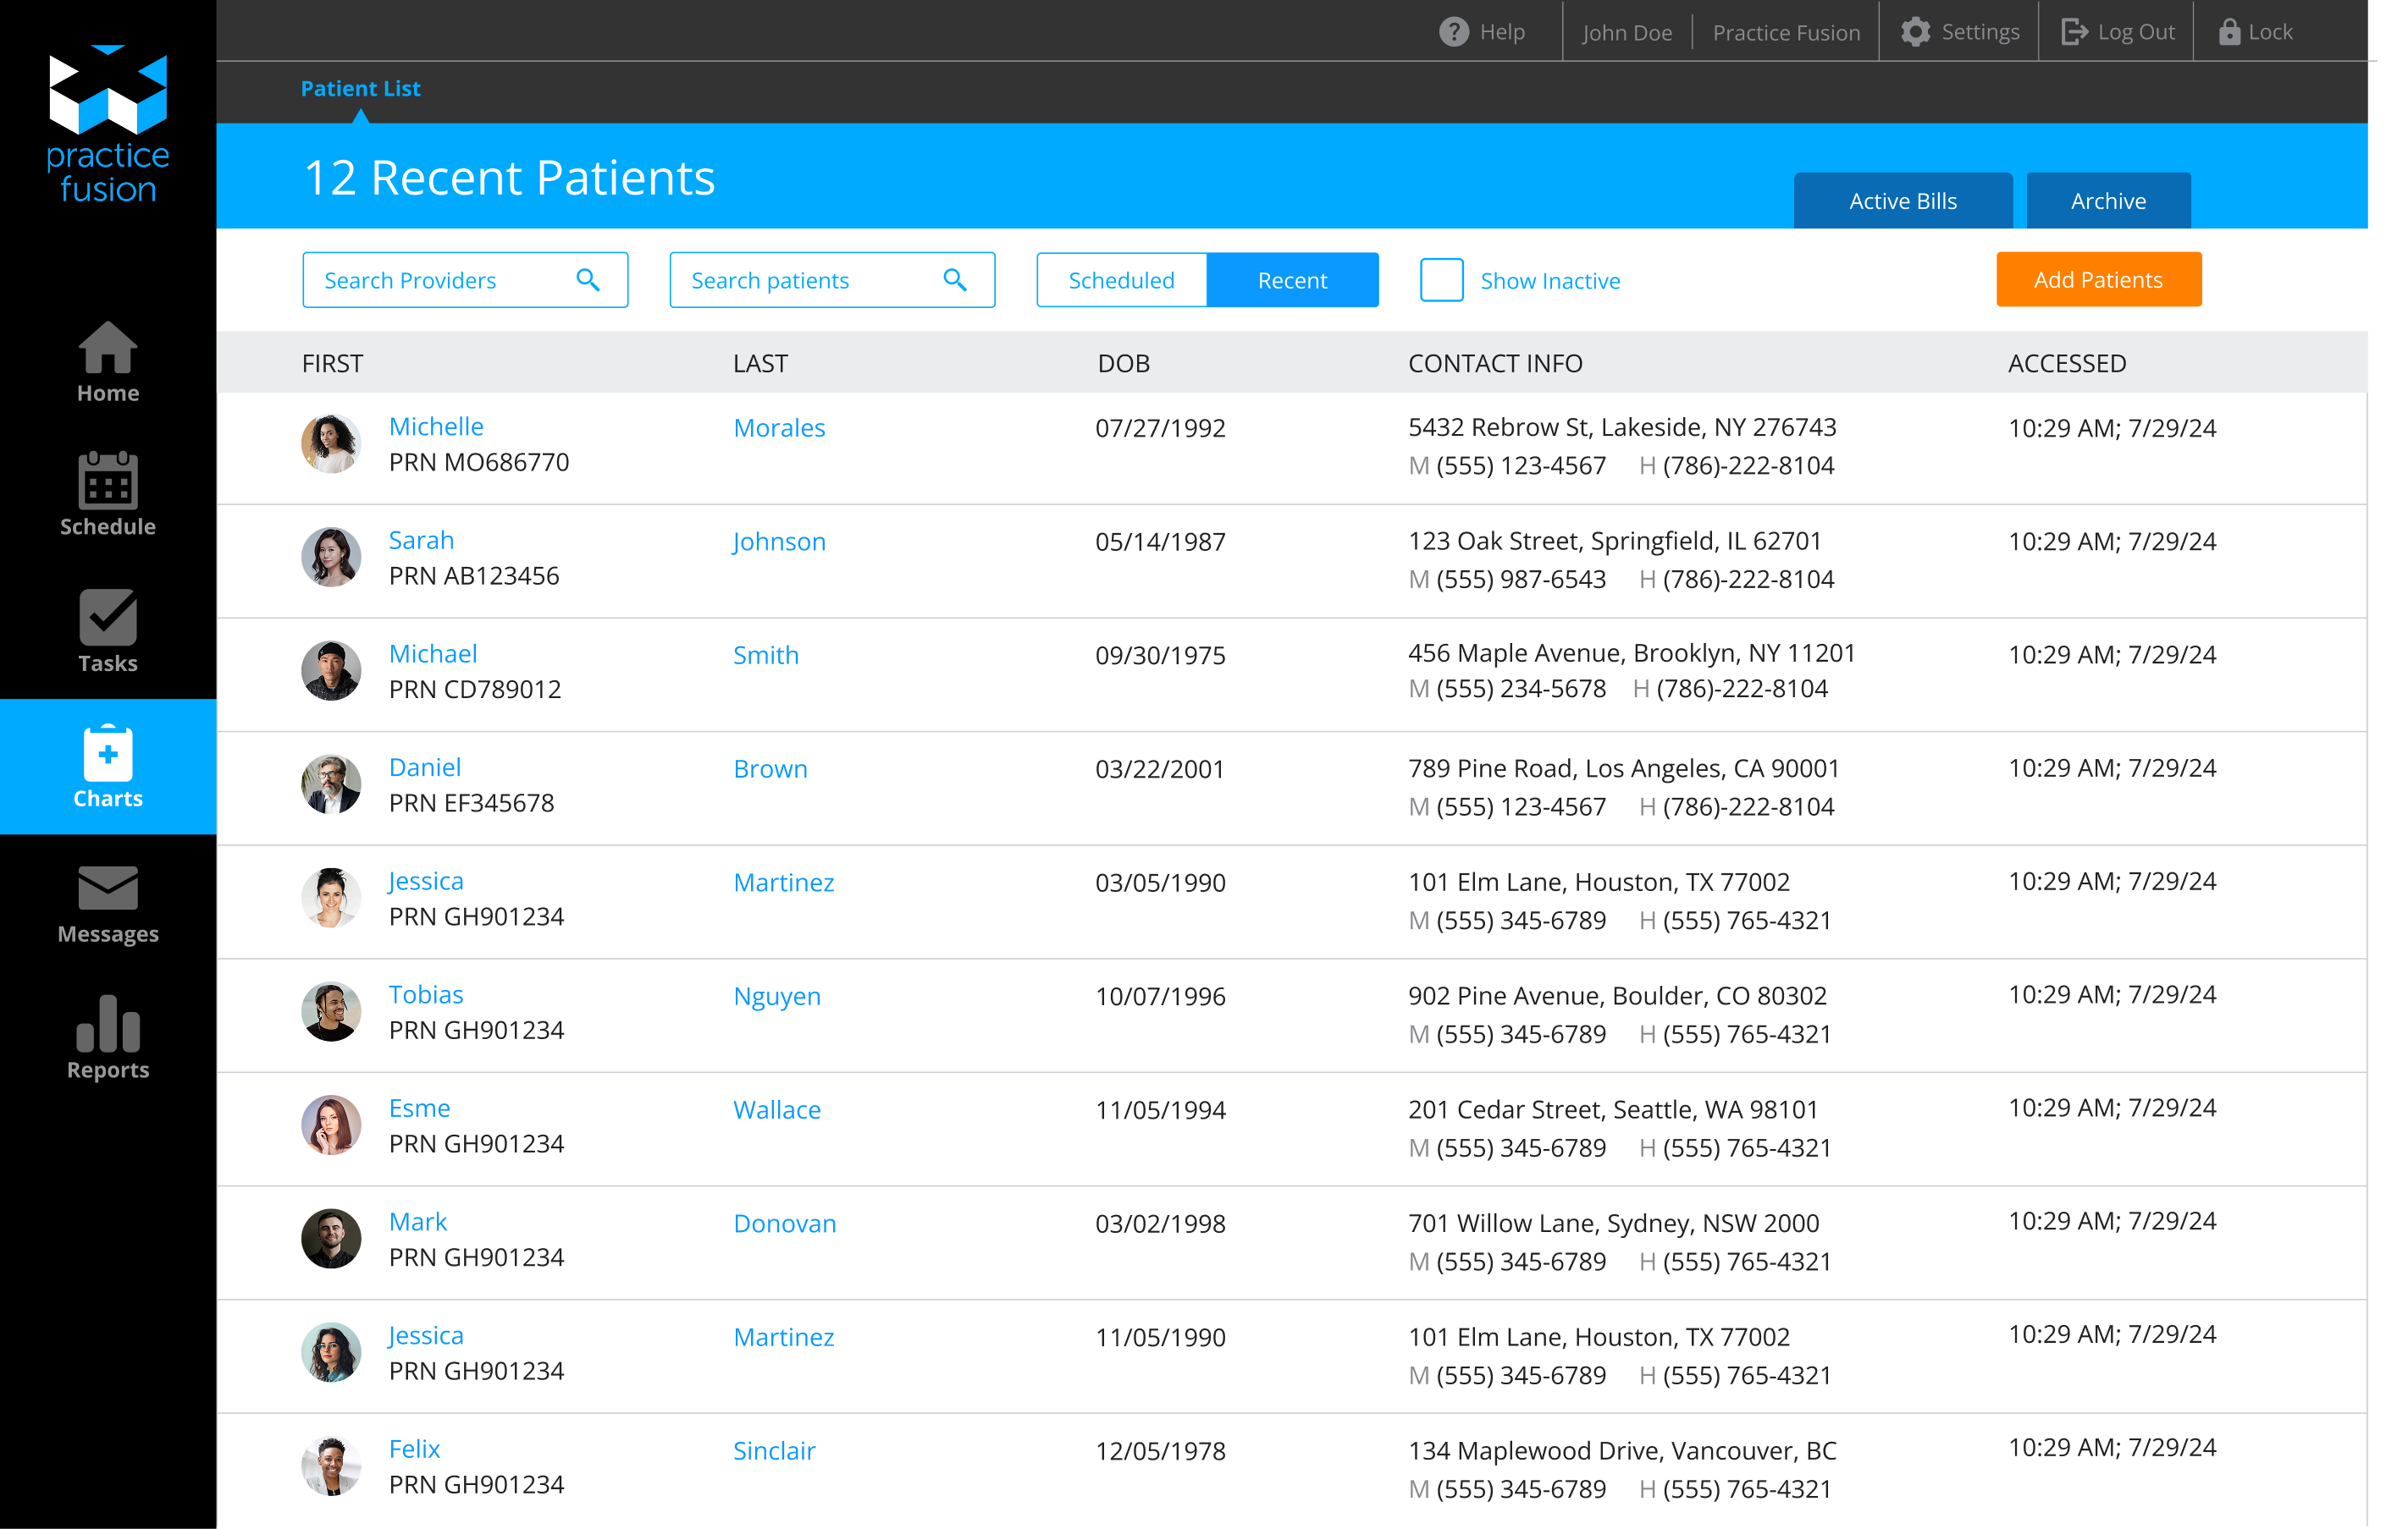This screenshot has width=2408, height=1529.
Task: Go to Schedule calendar icon
Action: coord(108,481)
